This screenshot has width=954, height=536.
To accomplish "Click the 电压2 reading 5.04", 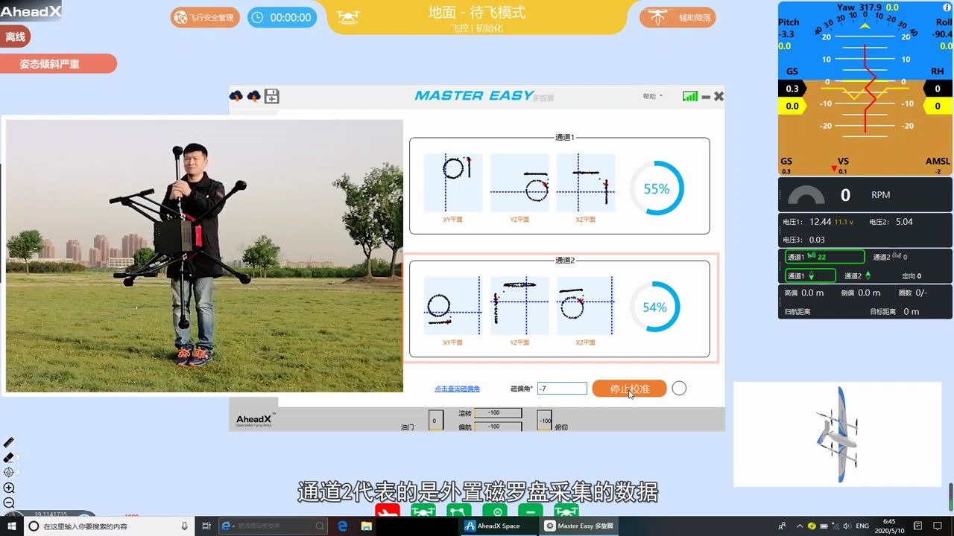I will (903, 221).
